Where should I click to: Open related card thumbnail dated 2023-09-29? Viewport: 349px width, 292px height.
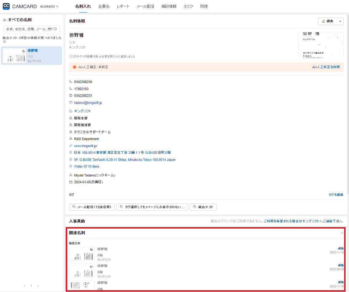click(82, 271)
